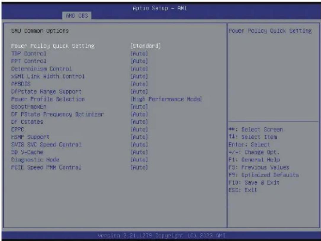Select the Diagnostic Mode option label
The height and width of the screenshot is (241, 321).
(x=35, y=160)
